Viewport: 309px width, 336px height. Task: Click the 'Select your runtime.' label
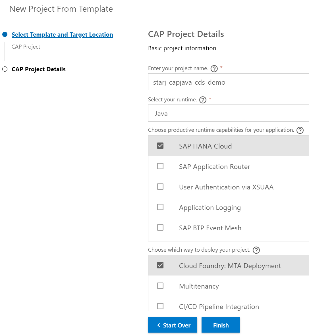172,100
